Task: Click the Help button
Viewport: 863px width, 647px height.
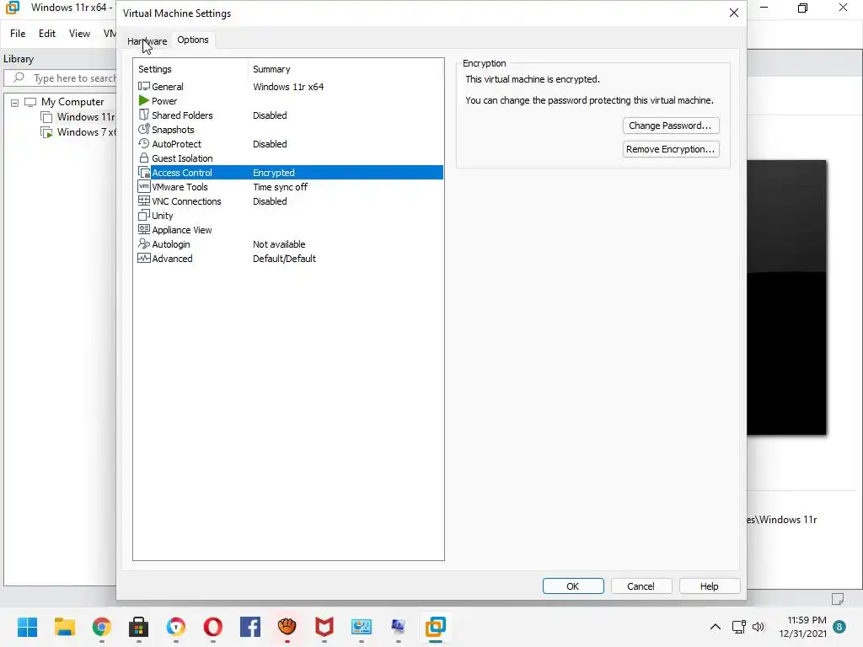Action: click(x=709, y=586)
